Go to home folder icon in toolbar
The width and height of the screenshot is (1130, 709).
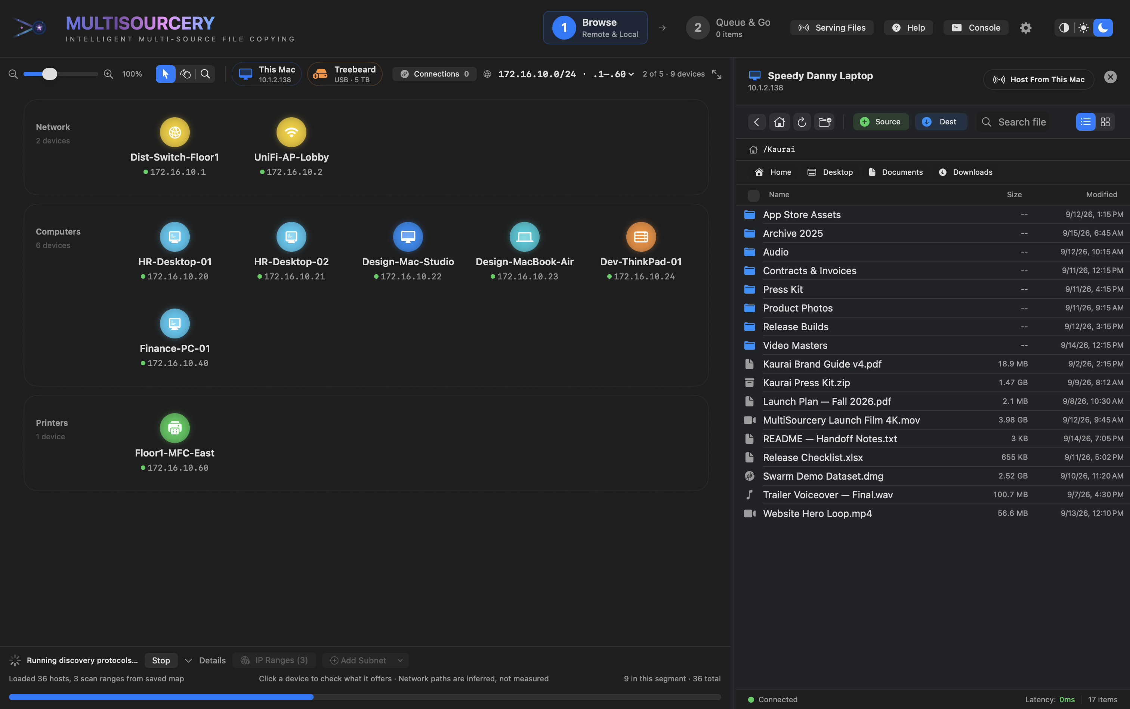(779, 122)
